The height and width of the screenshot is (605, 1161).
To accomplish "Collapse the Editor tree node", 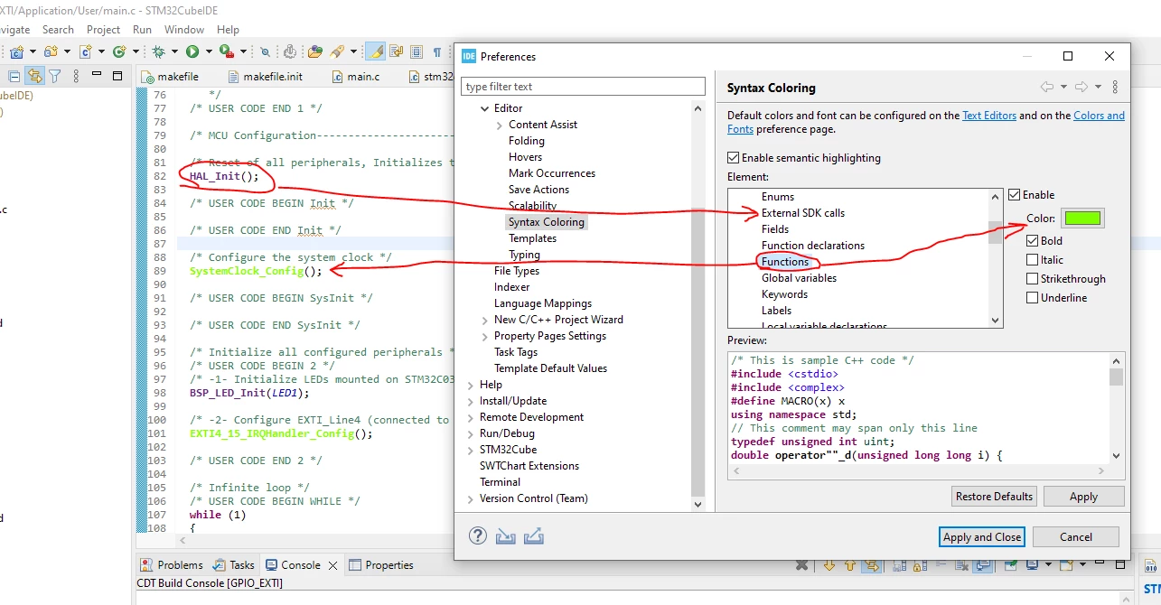I will (485, 109).
